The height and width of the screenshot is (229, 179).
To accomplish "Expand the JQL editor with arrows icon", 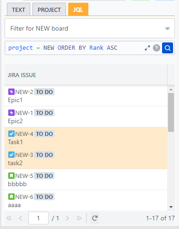I will coord(147,48).
